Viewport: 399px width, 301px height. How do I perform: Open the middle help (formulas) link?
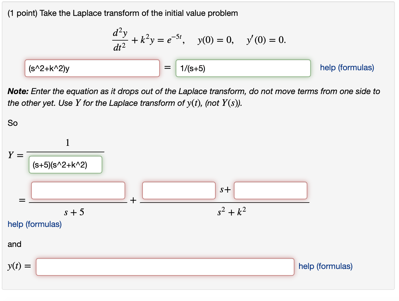[x=34, y=224]
